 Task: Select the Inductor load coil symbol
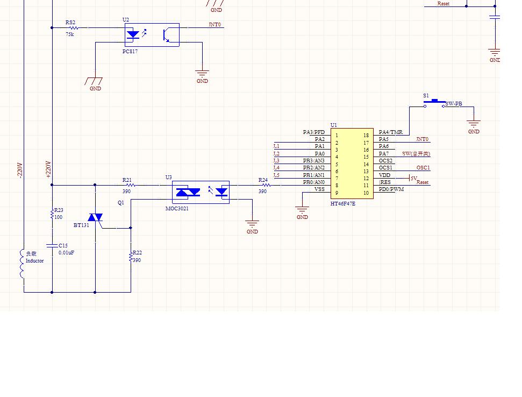tap(23, 265)
